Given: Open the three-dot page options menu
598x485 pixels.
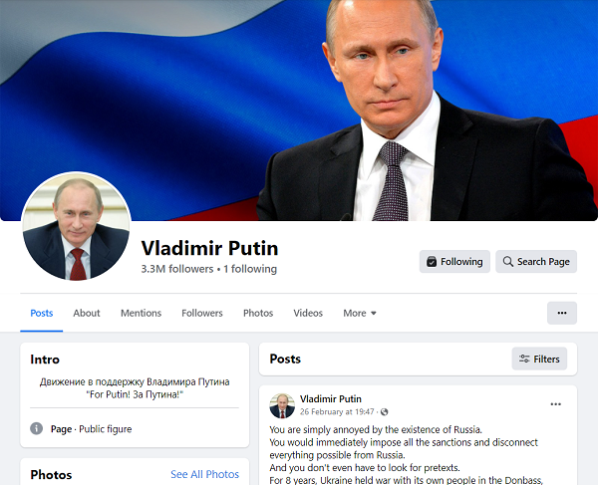Looking at the screenshot, I should pyautogui.click(x=562, y=313).
